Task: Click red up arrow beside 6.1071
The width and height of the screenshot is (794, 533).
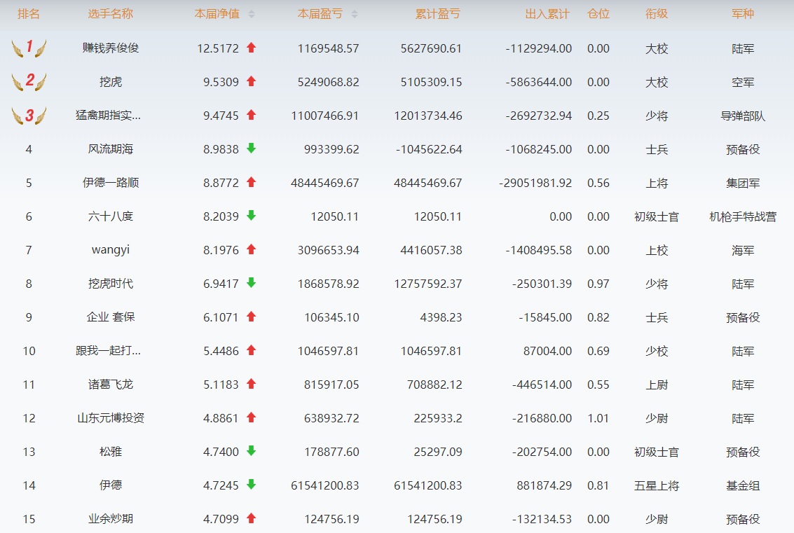Action: pyautogui.click(x=251, y=317)
